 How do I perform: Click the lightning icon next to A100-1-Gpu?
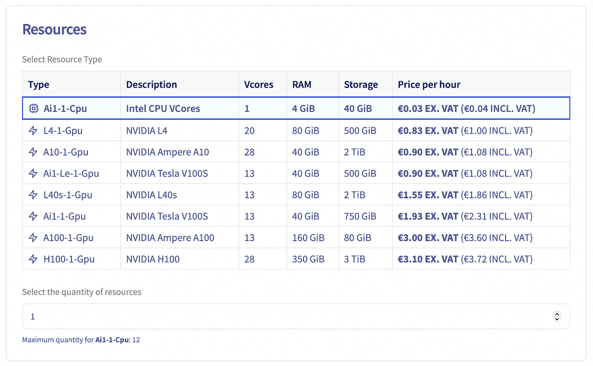pyautogui.click(x=33, y=237)
